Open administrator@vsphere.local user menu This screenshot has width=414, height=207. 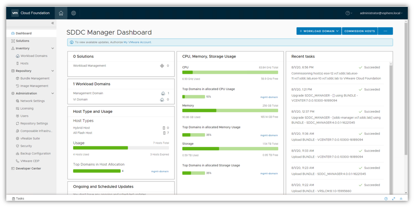click(x=381, y=13)
